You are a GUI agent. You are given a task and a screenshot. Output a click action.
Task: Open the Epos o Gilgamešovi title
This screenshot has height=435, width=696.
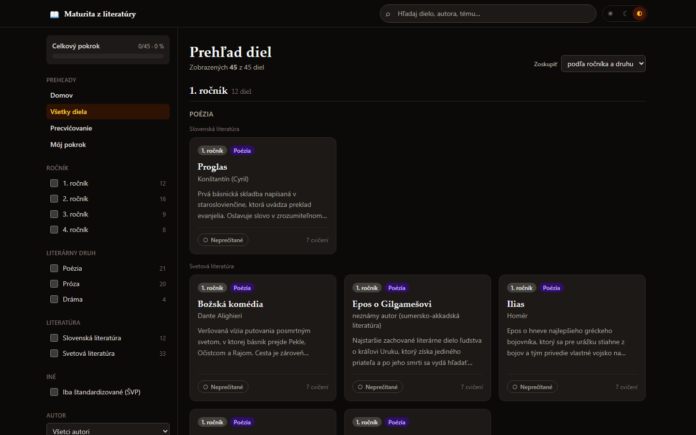coord(391,304)
